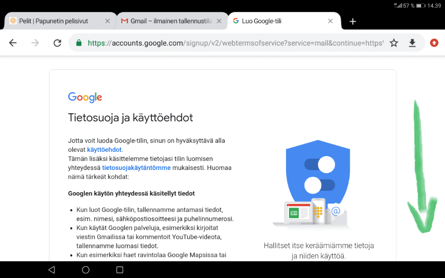445x278 pixels.
Task: Click the browser forward arrow
Action: click(35, 43)
